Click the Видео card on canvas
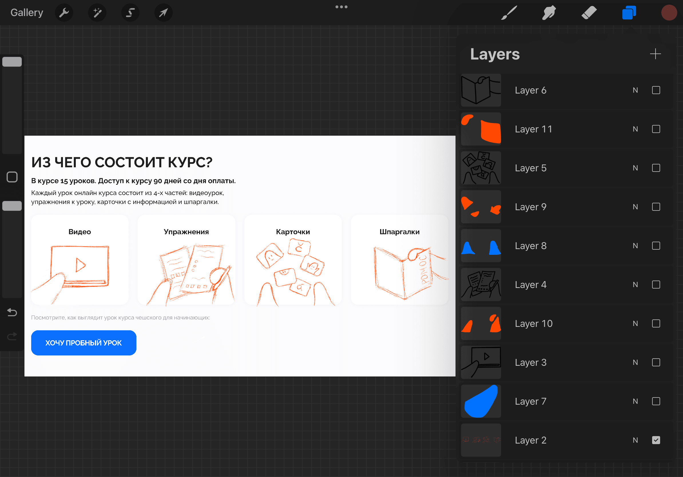This screenshot has height=477, width=683. (80, 260)
